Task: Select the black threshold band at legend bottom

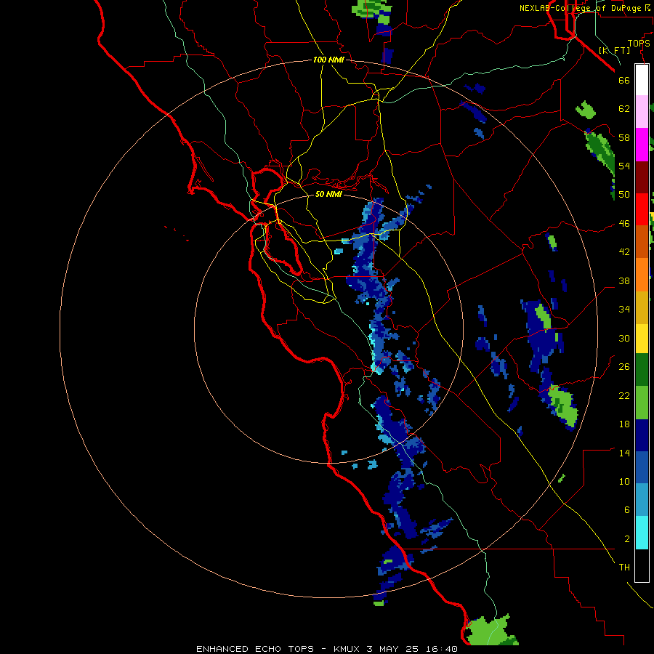Action: [642, 565]
